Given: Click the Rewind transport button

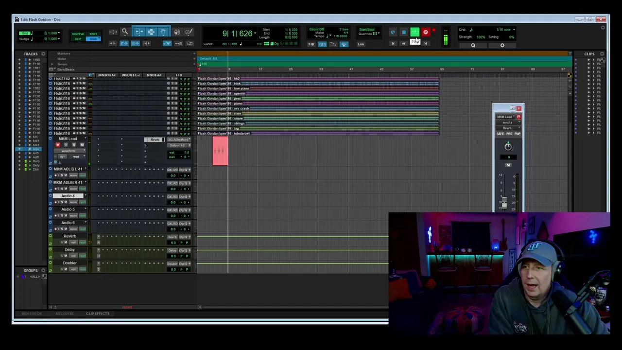Looking at the screenshot, I should (x=403, y=44).
